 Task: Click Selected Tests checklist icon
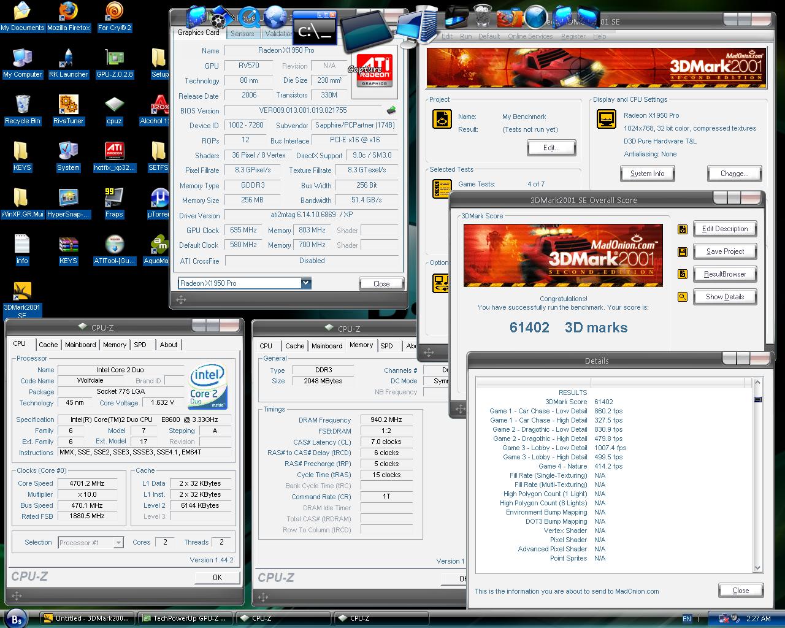(442, 188)
